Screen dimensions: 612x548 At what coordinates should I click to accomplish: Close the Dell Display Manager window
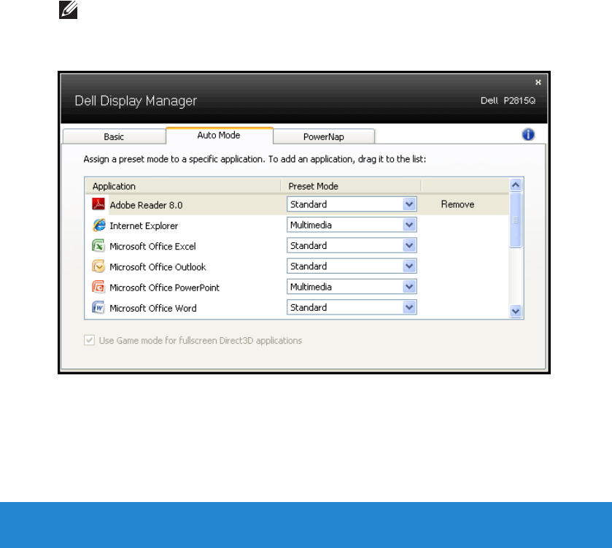coord(538,82)
